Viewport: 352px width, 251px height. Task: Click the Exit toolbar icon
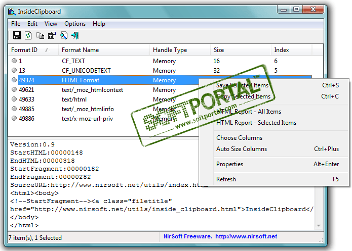point(75,35)
